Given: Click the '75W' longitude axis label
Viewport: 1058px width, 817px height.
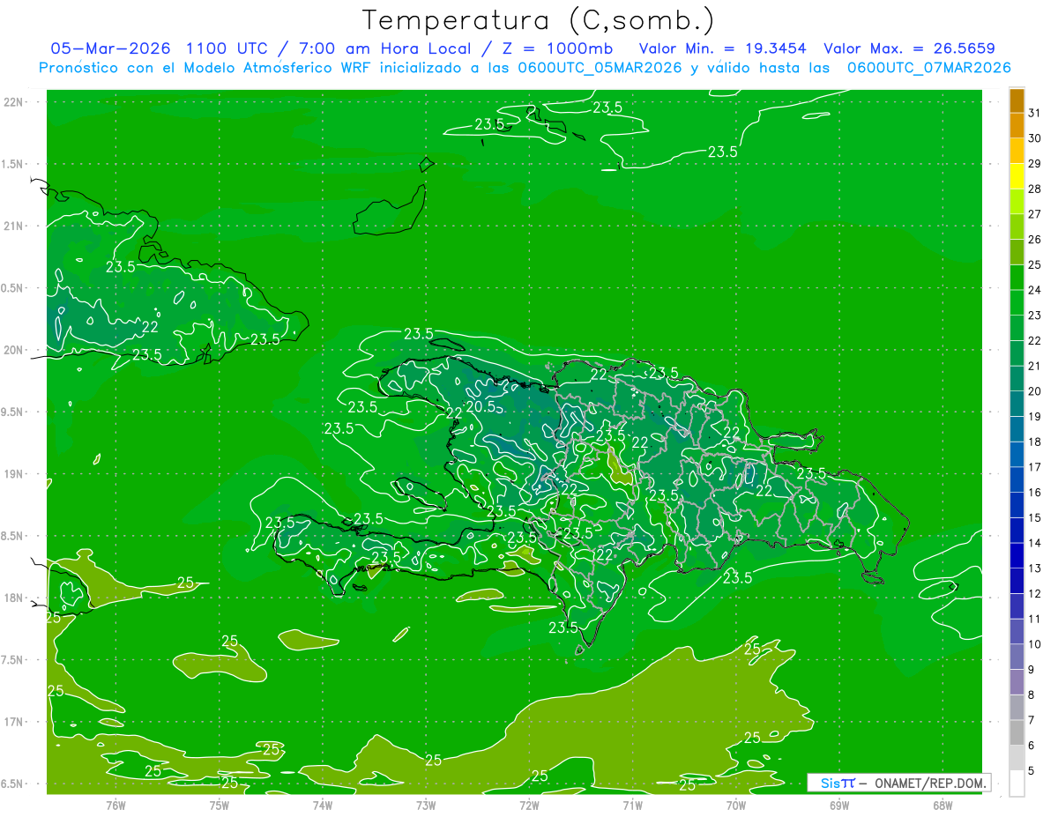Looking at the screenshot, I should (220, 805).
